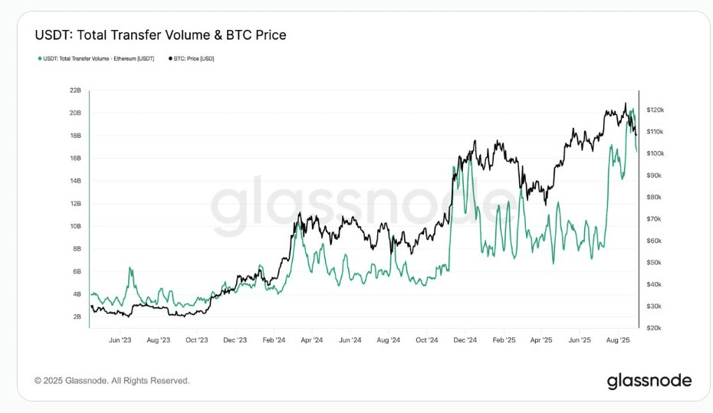Click the Glassnode copyright notice
Screen dimensions: 713x413
[112, 381]
